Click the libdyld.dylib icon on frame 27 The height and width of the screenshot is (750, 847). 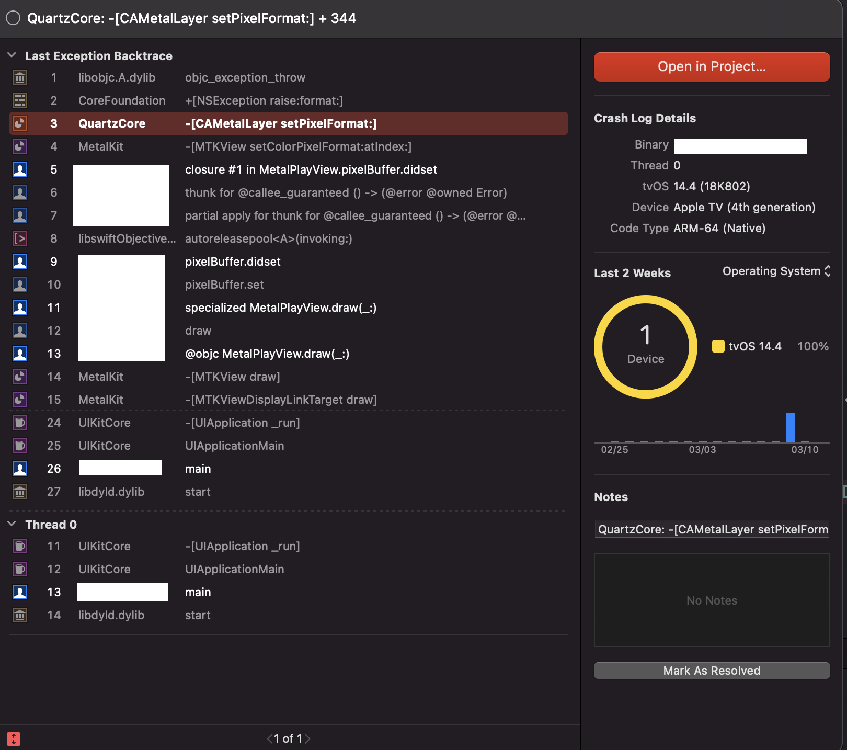pyautogui.click(x=19, y=492)
